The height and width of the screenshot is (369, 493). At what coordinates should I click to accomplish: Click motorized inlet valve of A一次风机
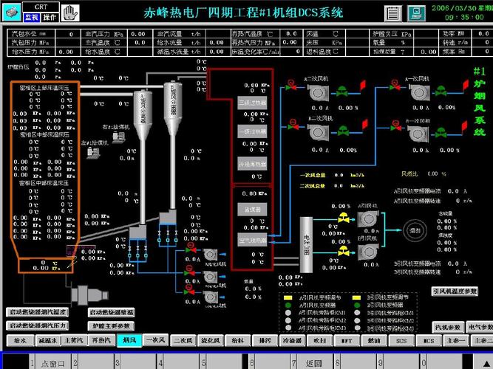395,85
